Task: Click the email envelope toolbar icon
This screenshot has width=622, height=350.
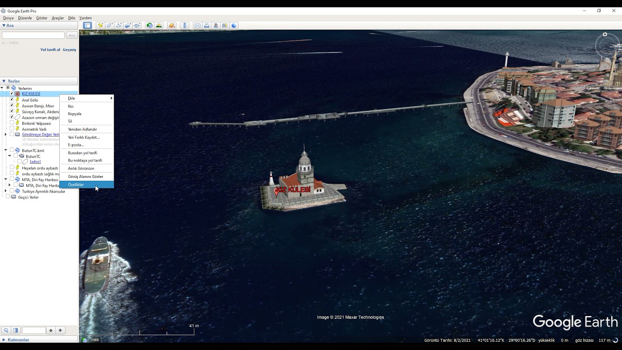Action: pos(197,25)
